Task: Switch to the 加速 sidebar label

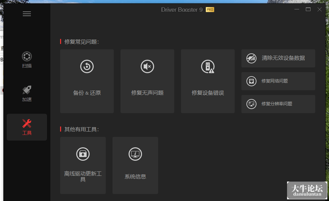Action: pyautogui.click(x=27, y=99)
